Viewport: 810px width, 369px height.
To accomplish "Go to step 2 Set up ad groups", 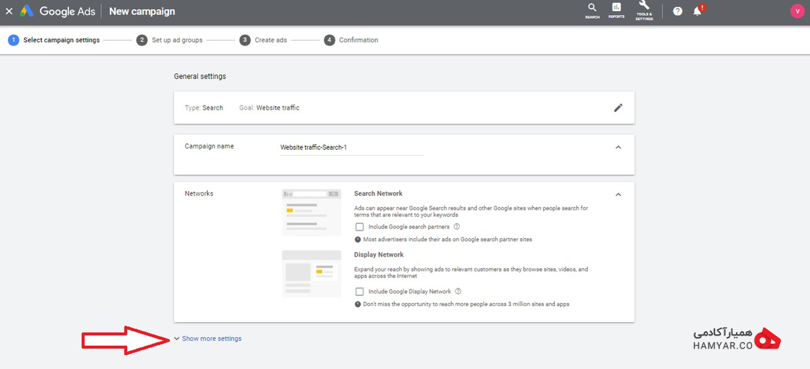I will (169, 40).
